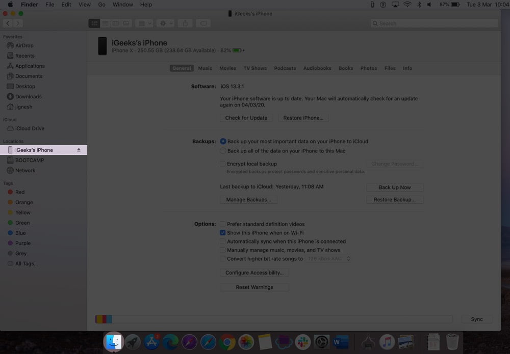Uncheck Show this iPhone when on Wi-Fi
Image resolution: width=510 pixels, height=354 pixels.
[222, 233]
